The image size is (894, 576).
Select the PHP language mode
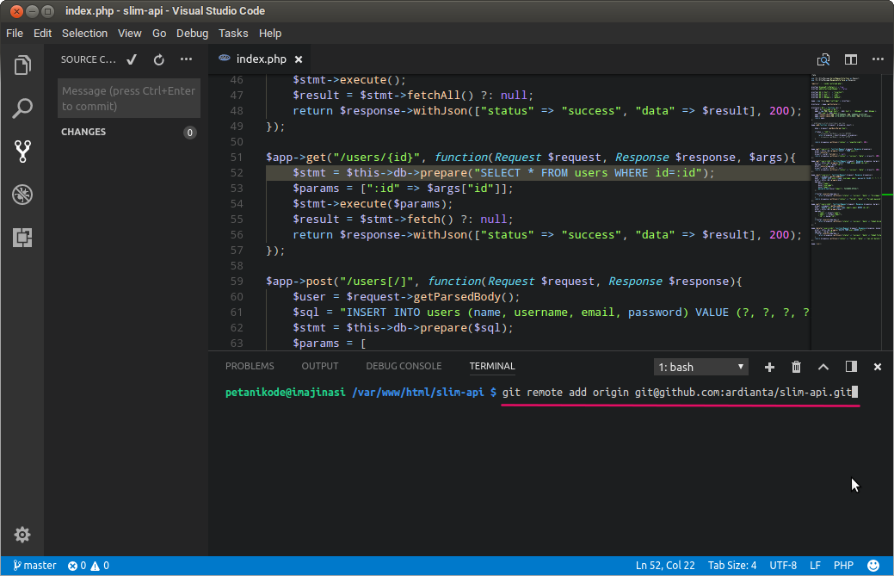point(843,566)
